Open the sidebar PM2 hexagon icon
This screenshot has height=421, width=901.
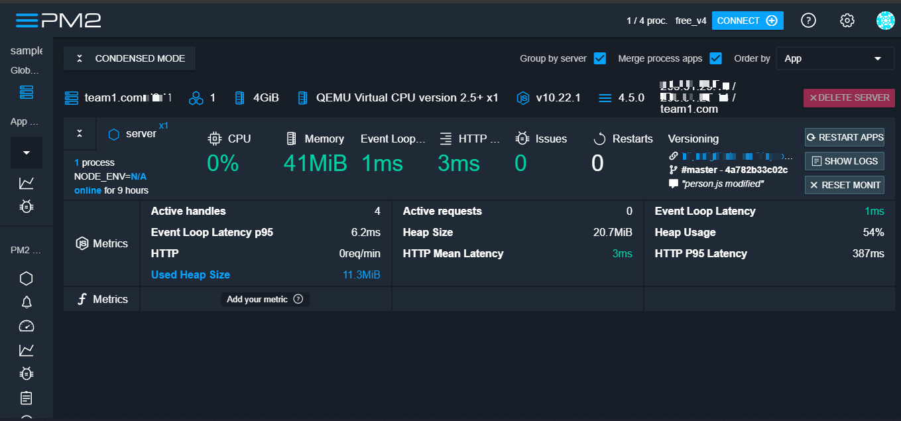[x=27, y=278]
